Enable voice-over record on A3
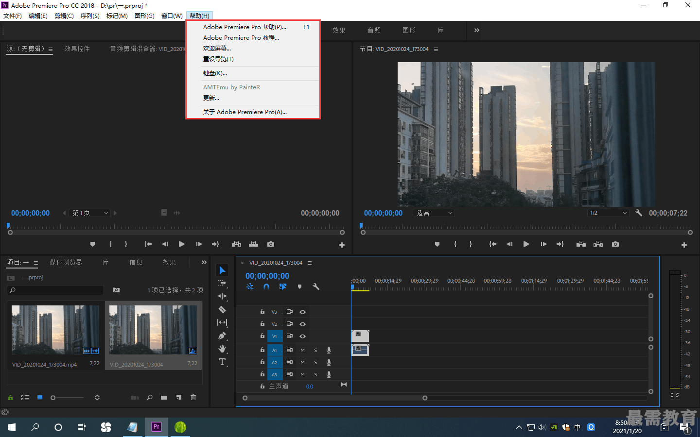The width and height of the screenshot is (700, 437). (x=329, y=374)
